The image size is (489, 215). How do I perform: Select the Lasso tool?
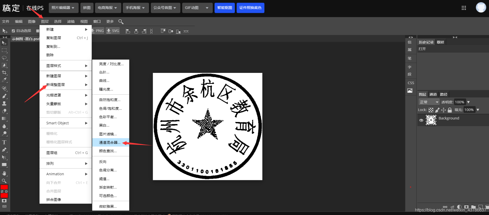coord(4,58)
